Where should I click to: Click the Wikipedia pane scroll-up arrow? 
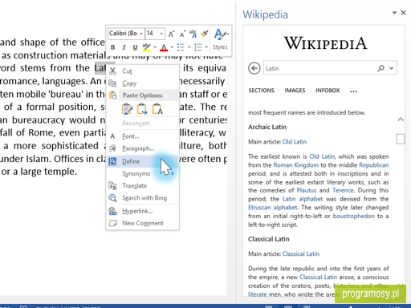(401, 120)
